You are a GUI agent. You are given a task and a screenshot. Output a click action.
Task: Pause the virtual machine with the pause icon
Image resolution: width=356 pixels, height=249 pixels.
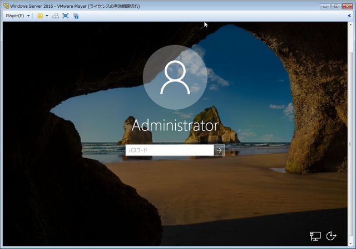(x=40, y=16)
